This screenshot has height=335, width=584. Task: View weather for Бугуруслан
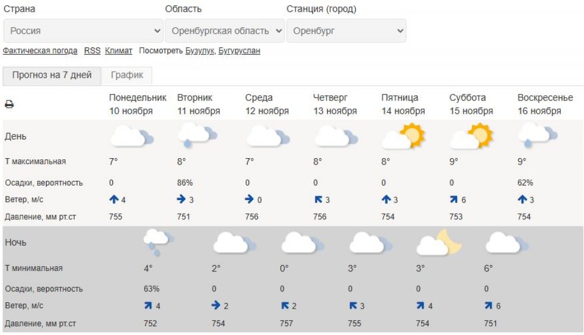(239, 51)
